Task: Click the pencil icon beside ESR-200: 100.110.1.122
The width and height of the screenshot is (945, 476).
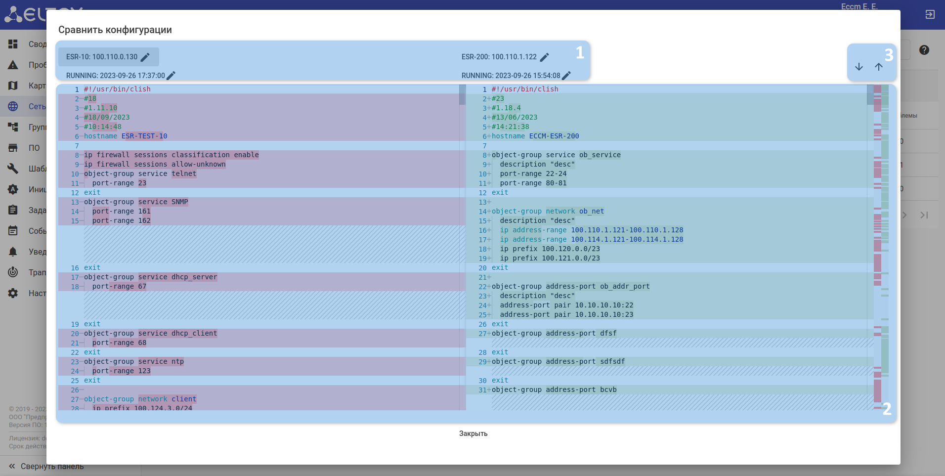Action: click(x=544, y=57)
